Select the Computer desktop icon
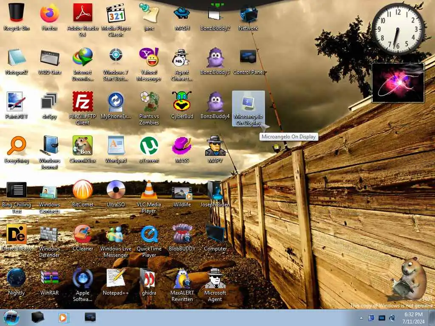The image size is (435, 326). coord(215,238)
